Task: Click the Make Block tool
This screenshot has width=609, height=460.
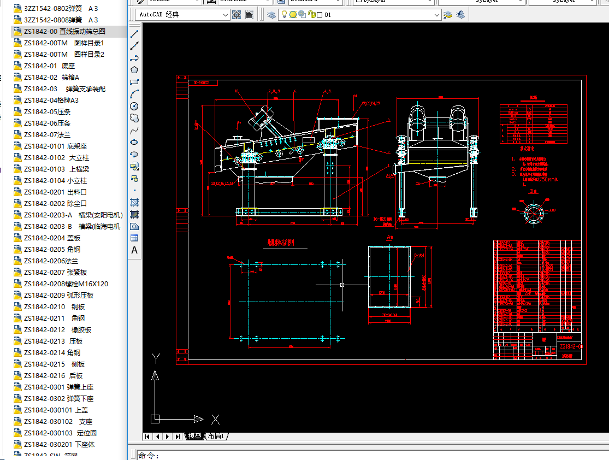Action: [x=134, y=178]
